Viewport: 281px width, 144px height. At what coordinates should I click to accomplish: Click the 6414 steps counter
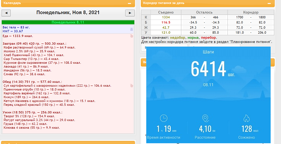(x=208, y=69)
